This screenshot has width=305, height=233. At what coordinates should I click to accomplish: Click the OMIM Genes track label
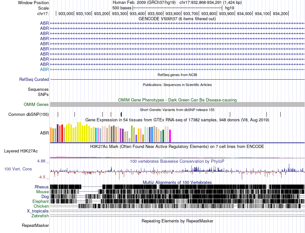tap(36, 104)
